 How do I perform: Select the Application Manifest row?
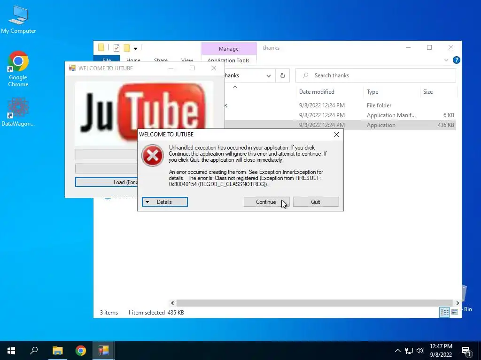tap(340, 115)
